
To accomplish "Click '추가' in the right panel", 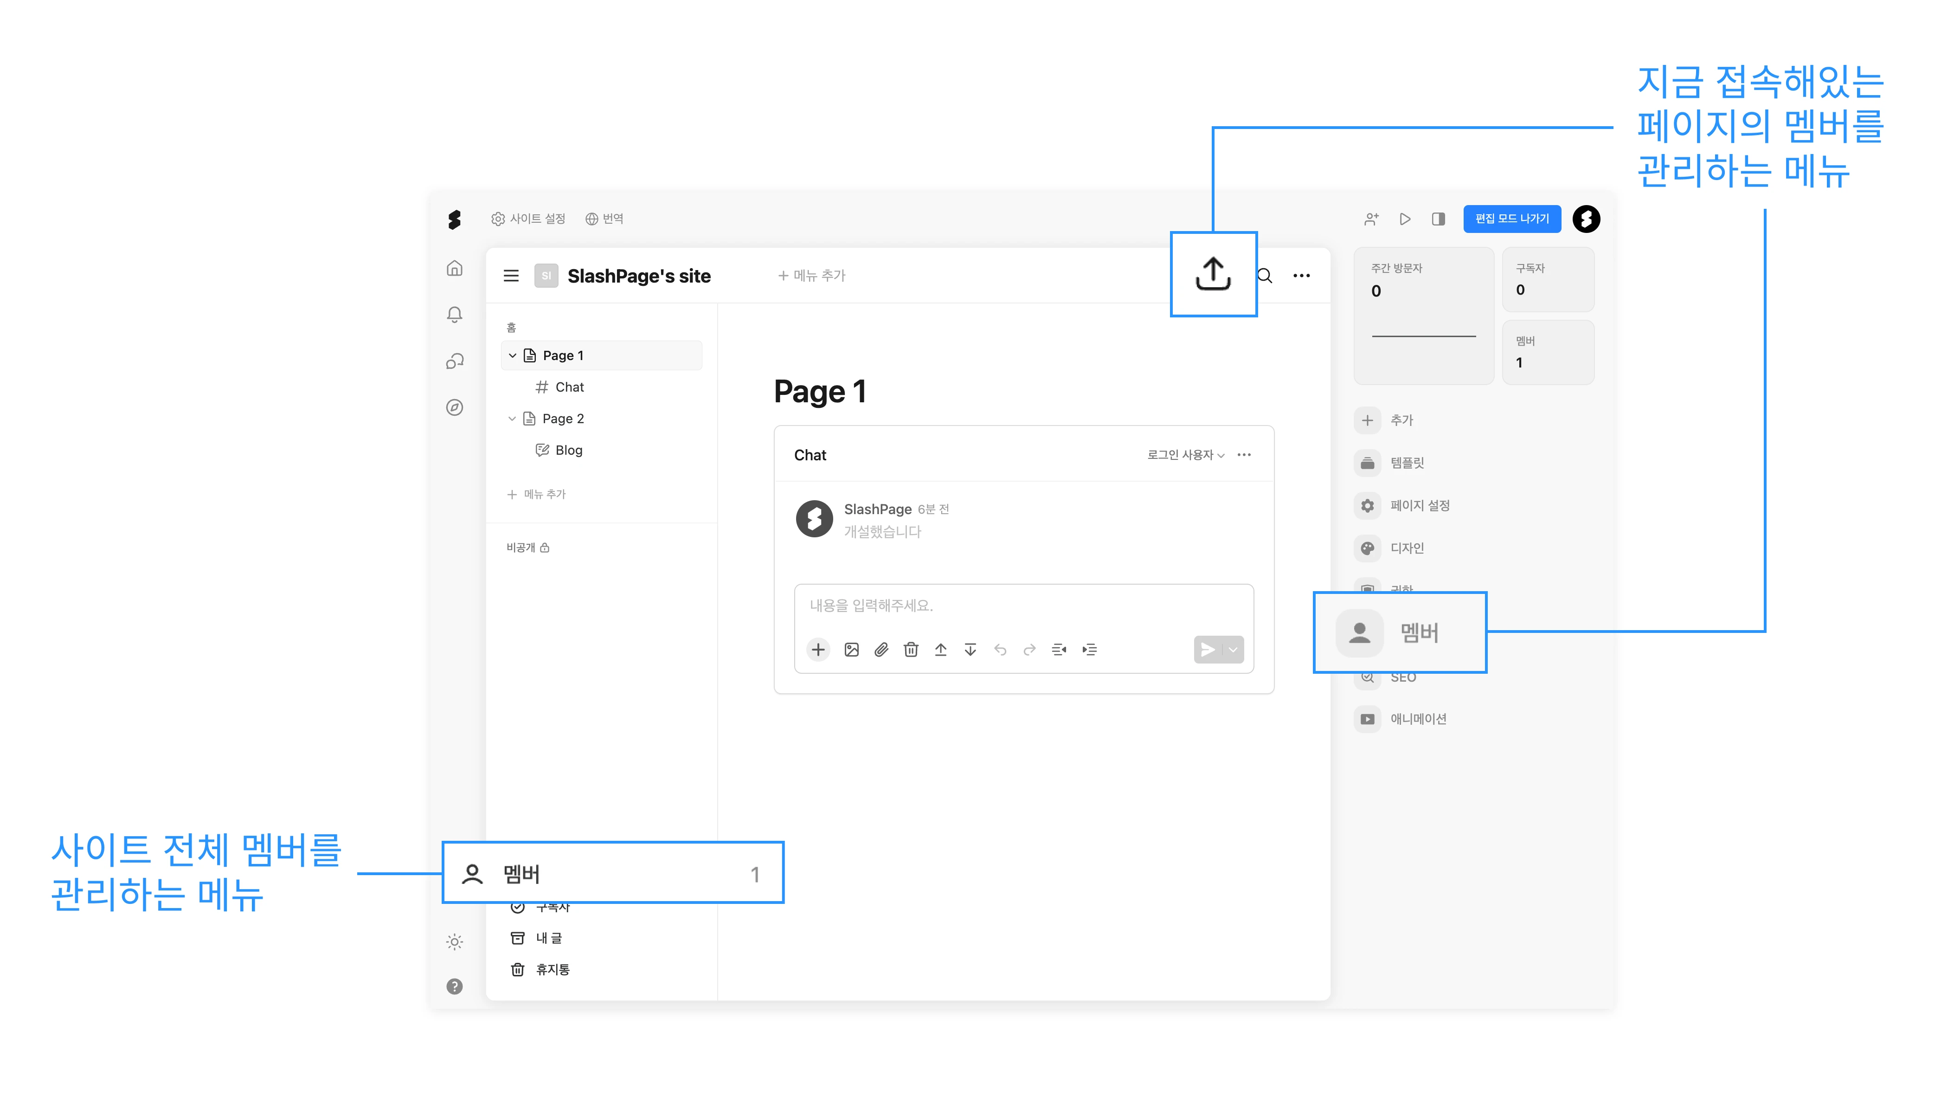I will [1384, 420].
